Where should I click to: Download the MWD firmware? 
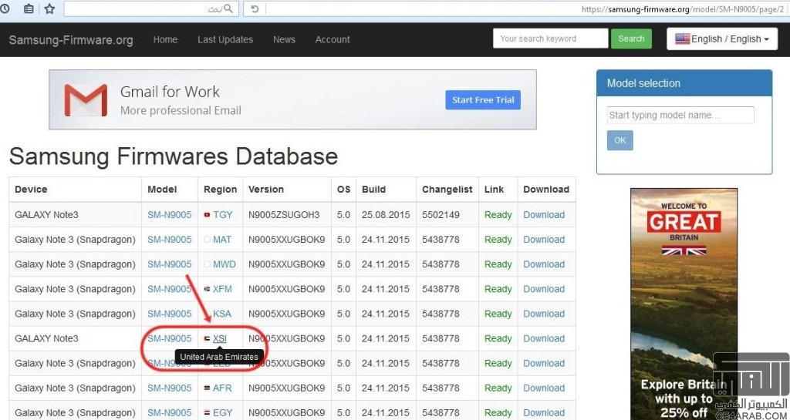(x=544, y=264)
